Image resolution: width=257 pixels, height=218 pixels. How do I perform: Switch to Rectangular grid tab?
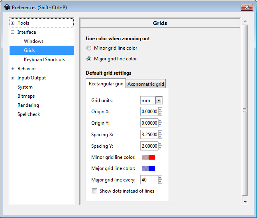click(106, 84)
